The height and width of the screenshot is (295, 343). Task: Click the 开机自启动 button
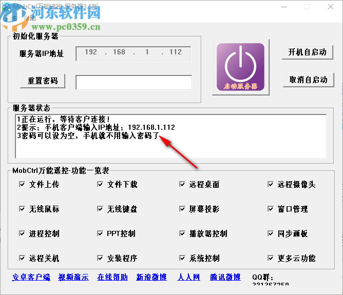308,52
